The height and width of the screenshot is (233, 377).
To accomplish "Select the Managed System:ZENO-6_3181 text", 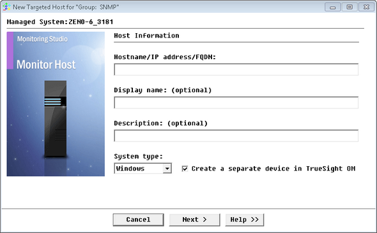I will coord(60,22).
